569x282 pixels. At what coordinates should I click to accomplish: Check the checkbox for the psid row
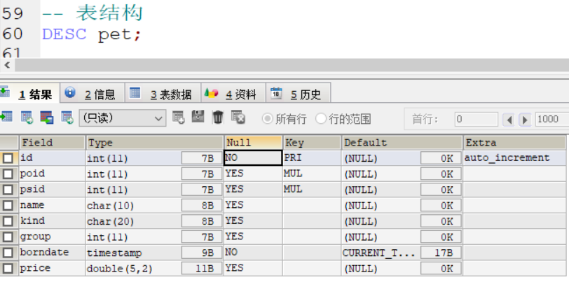tap(8, 190)
